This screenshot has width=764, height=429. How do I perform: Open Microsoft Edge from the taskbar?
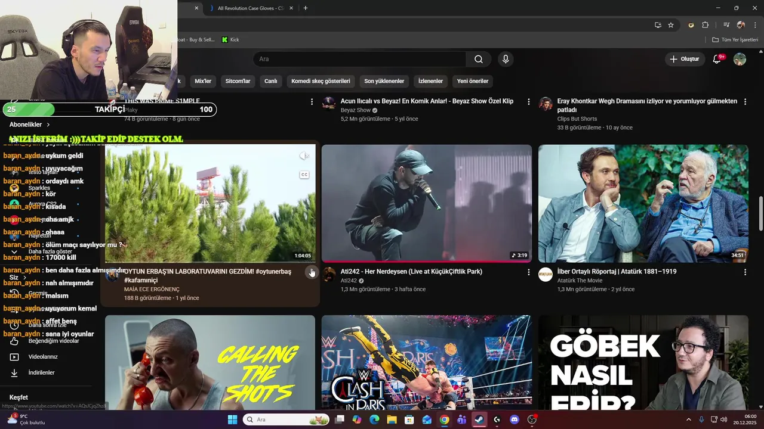[374, 419]
